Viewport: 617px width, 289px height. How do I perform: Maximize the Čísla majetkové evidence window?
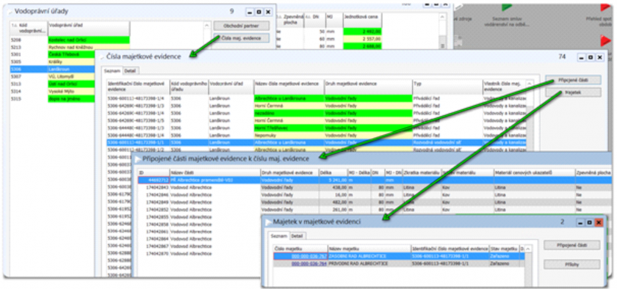pyautogui.click(x=591, y=57)
